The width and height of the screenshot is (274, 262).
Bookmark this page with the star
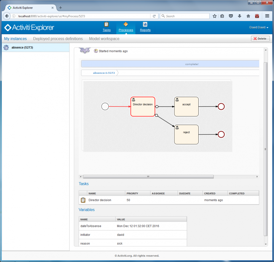pos(215,16)
